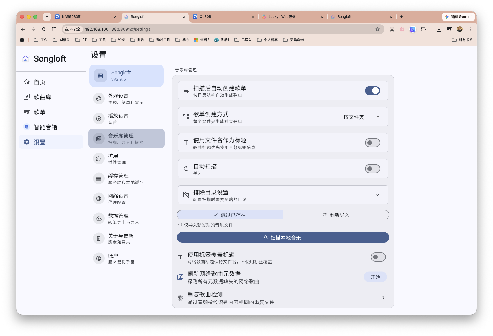Open 重复歌曲检测 via its chevron

(384, 298)
